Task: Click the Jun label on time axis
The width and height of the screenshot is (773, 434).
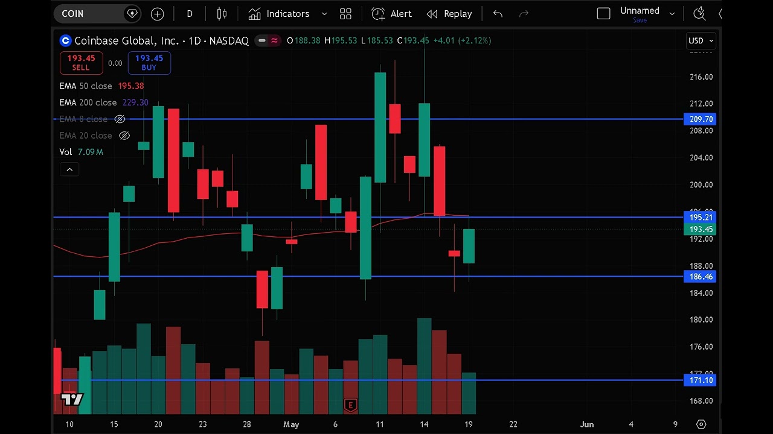Action: click(x=587, y=424)
